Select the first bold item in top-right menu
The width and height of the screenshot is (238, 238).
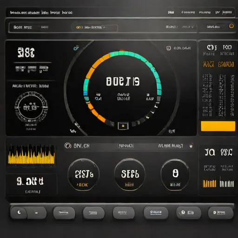pyautogui.click(x=171, y=12)
